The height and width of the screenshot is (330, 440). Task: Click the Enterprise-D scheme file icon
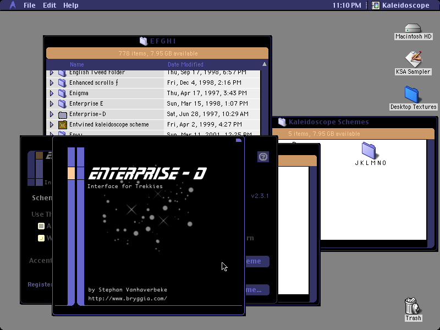click(62, 114)
